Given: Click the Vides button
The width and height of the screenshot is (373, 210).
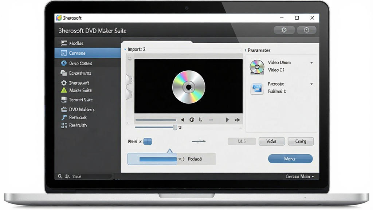Looking at the screenshot, I should (272, 141).
